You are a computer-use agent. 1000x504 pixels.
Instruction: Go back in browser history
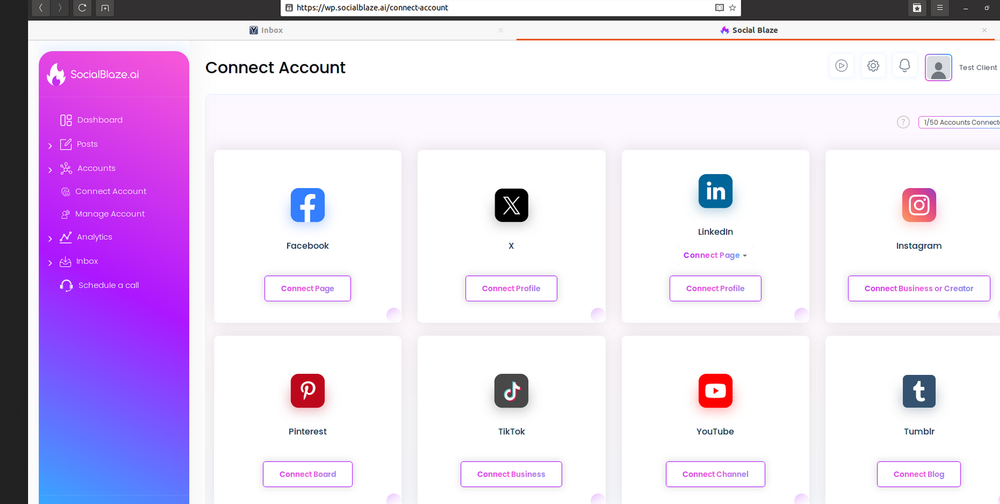[x=41, y=8]
